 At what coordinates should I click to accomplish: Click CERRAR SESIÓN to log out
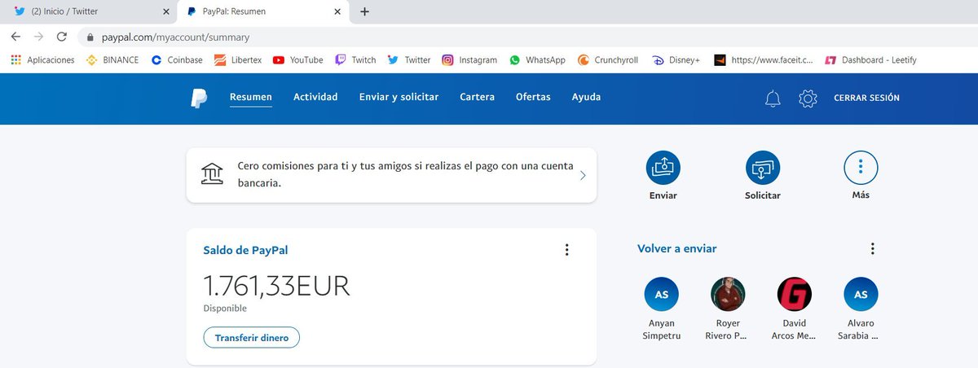(x=866, y=98)
